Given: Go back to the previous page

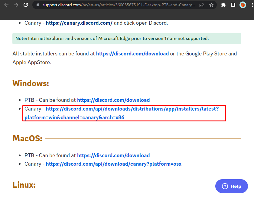Looking at the screenshot, I should 6,5.
